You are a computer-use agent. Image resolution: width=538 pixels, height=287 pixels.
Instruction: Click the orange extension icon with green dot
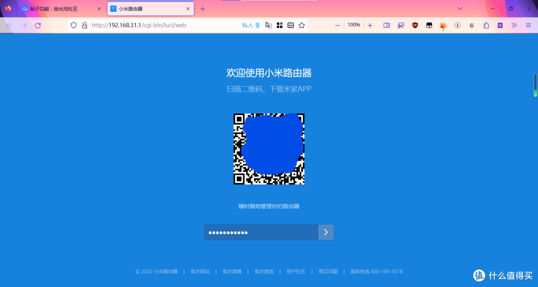[x=443, y=26]
